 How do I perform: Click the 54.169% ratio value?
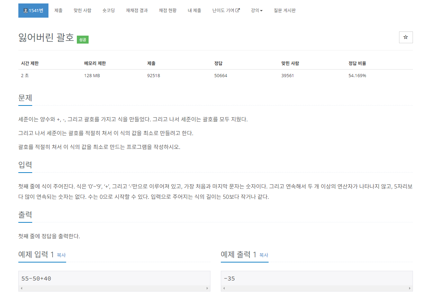click(x=357, y=75)
